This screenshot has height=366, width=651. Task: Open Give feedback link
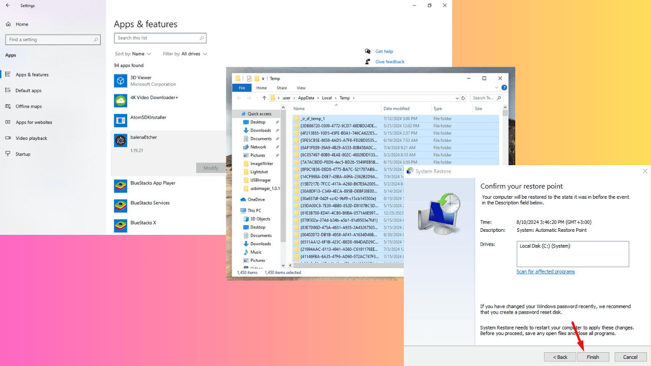390,62
